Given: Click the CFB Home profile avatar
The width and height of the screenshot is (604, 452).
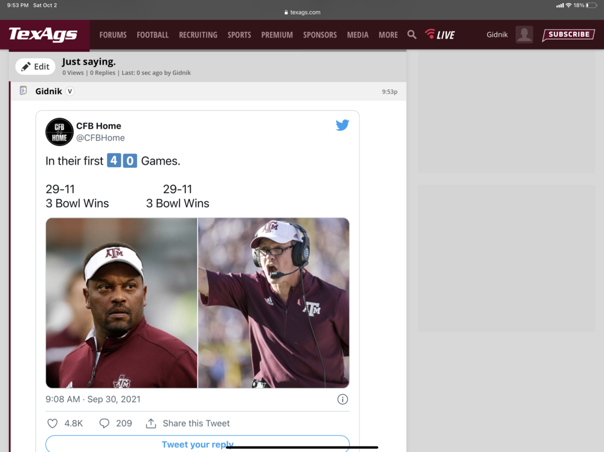Looking at the screenshot, I should 59,132.
